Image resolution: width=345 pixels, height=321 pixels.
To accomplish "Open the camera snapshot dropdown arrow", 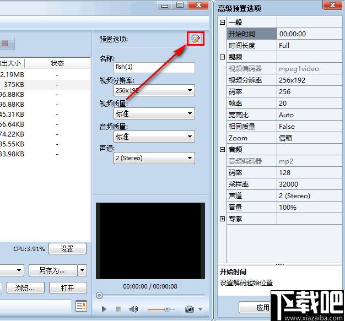I will click(x=201, y=309).
